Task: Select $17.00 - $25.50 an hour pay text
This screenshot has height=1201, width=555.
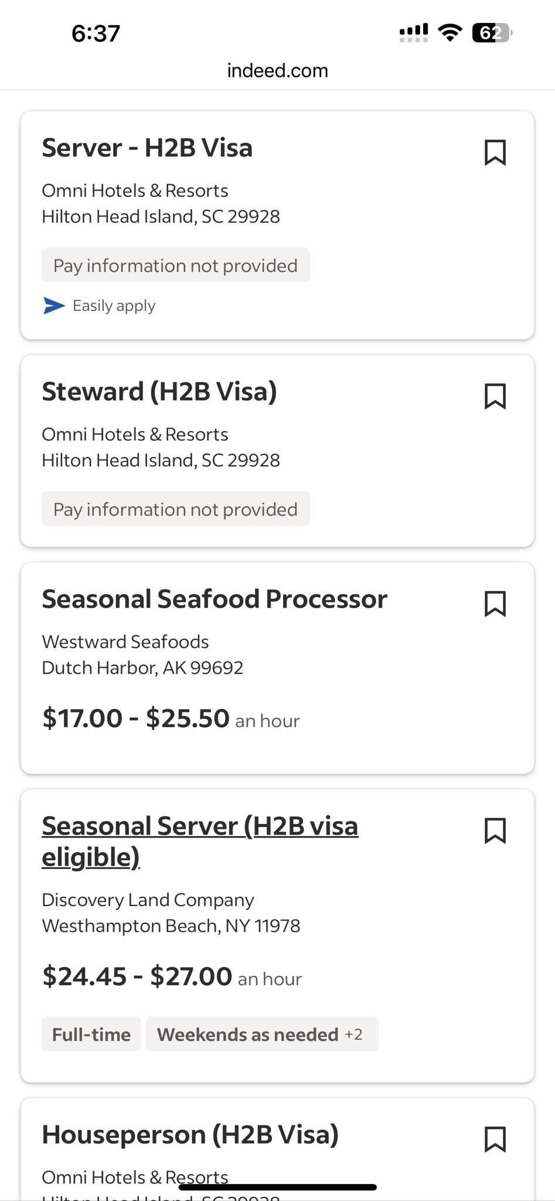Action: click(x=171, y=719)
